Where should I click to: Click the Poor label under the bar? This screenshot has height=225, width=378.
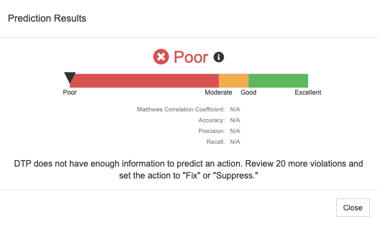(x=70, y=92)
